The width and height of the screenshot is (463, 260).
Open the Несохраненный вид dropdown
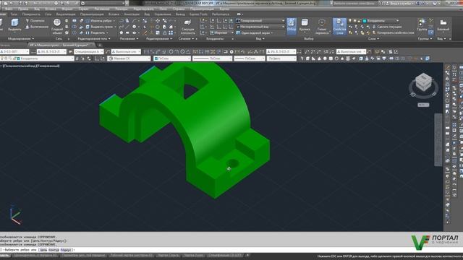point(260,27)
